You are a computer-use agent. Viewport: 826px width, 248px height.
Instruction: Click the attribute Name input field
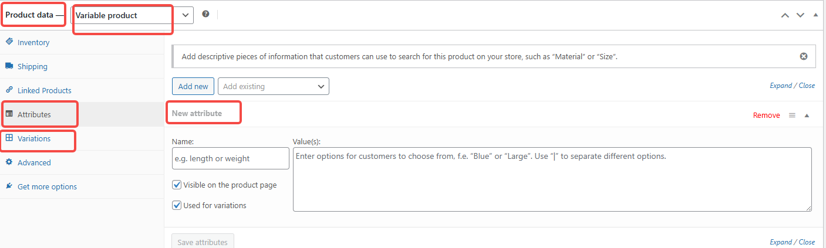[x=231, y=158]
